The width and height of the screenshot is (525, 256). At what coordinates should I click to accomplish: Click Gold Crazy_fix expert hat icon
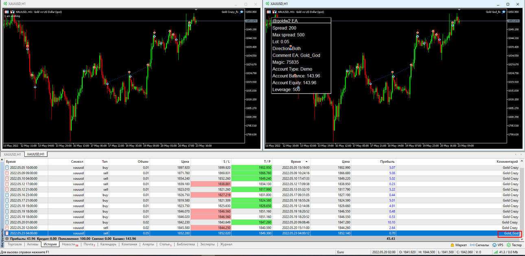241,12
